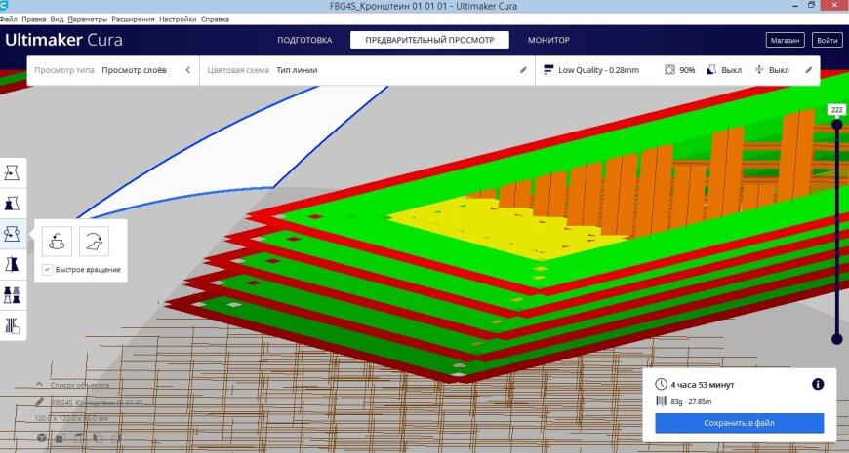Collapse the view type panel chevron
This screenshot has height=453, width=849.
(x=188, y=70)
